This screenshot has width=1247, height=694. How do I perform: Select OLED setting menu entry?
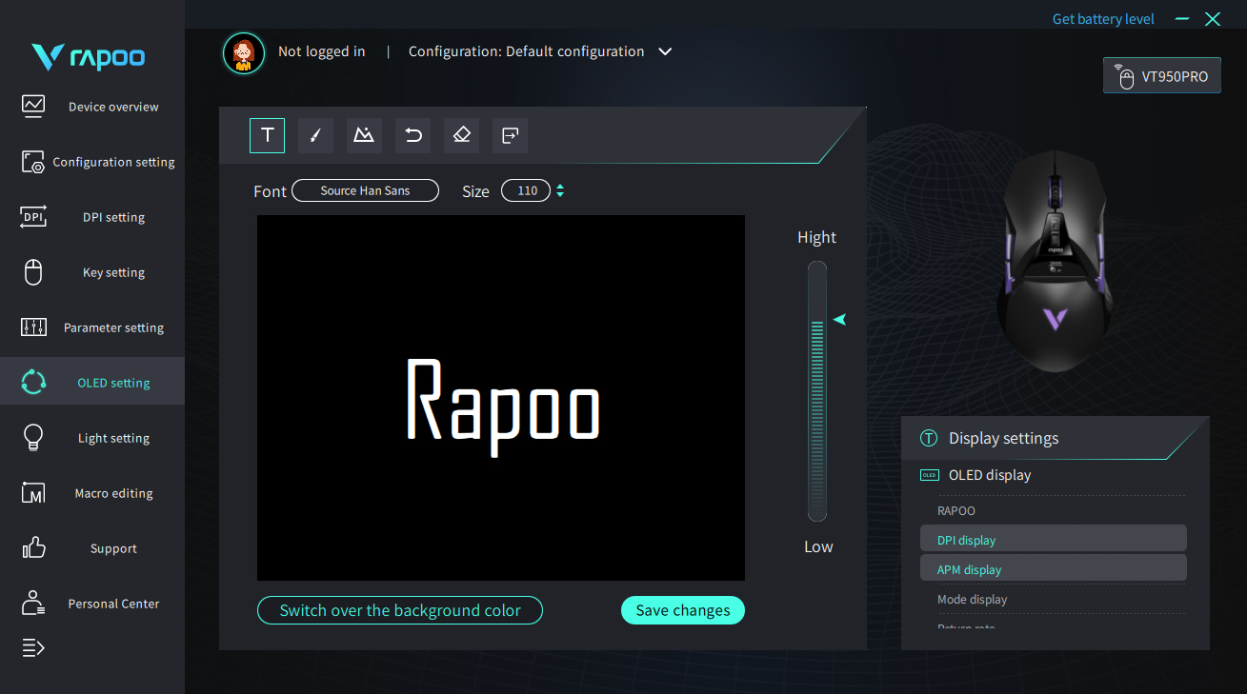coord(92,383)
